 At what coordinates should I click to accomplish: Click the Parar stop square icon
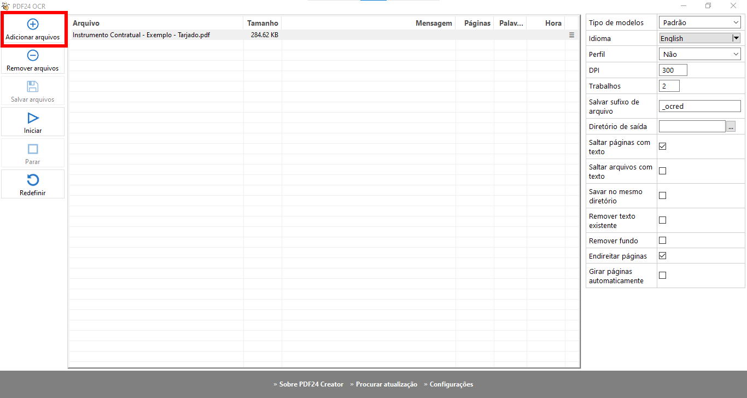(x=33, y=149)
